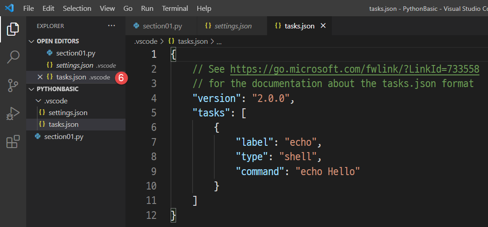Open the Terminal menu

click(x=175, y=9)
